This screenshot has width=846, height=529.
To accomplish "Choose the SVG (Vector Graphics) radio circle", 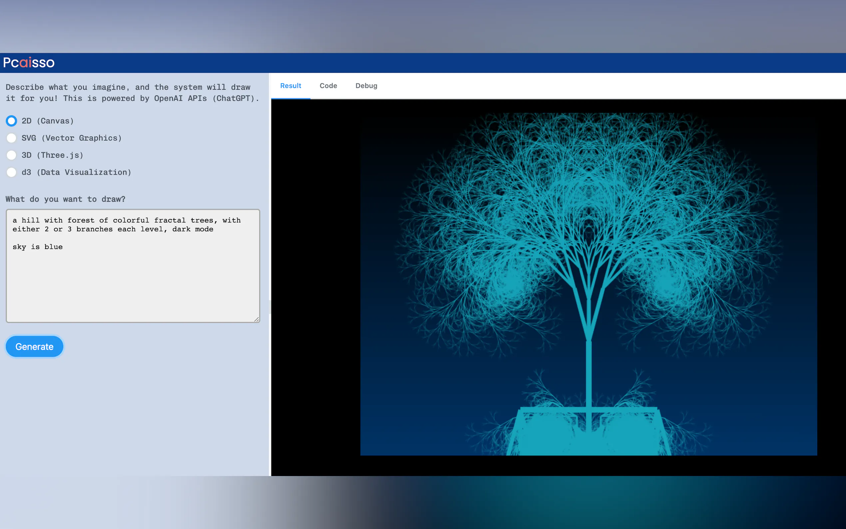I will [12, 138].
